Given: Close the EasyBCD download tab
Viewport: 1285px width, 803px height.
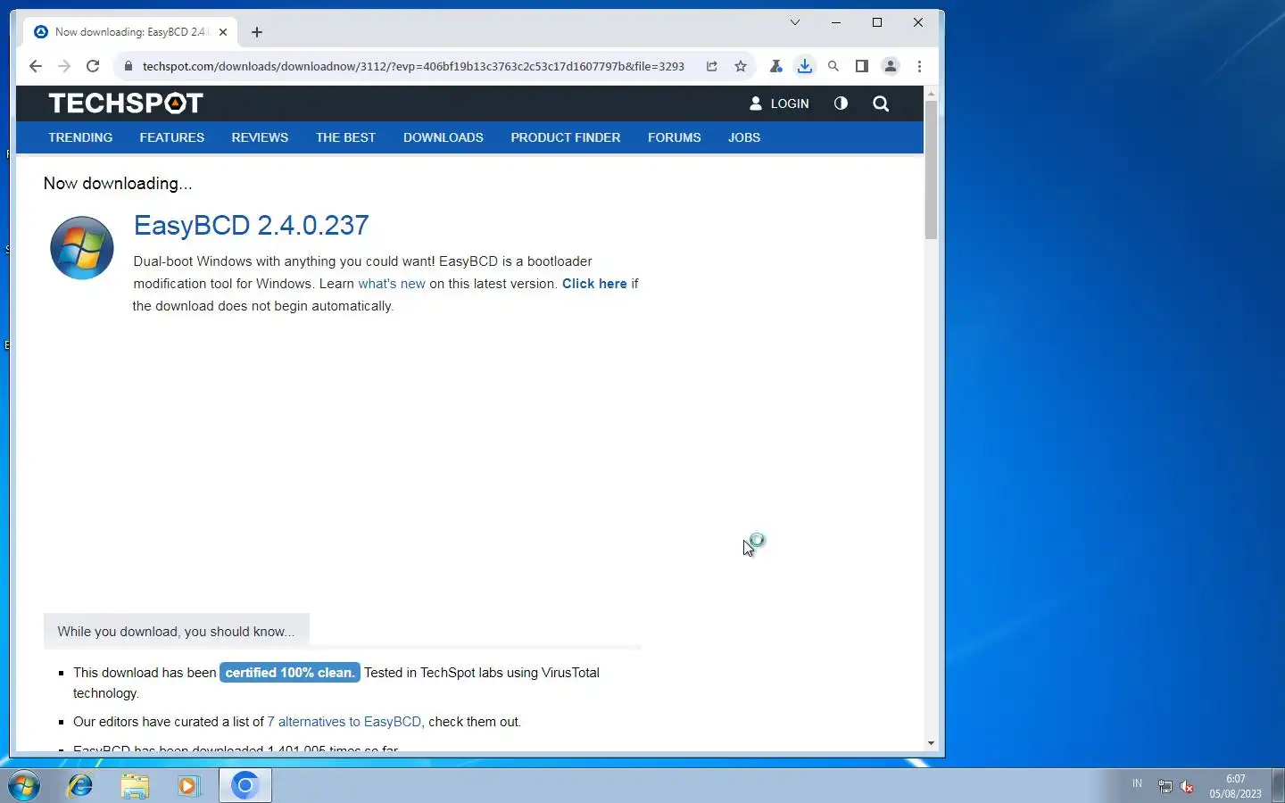Looking at the screenshot, I should pyautogui.click(x=223, y=32).
